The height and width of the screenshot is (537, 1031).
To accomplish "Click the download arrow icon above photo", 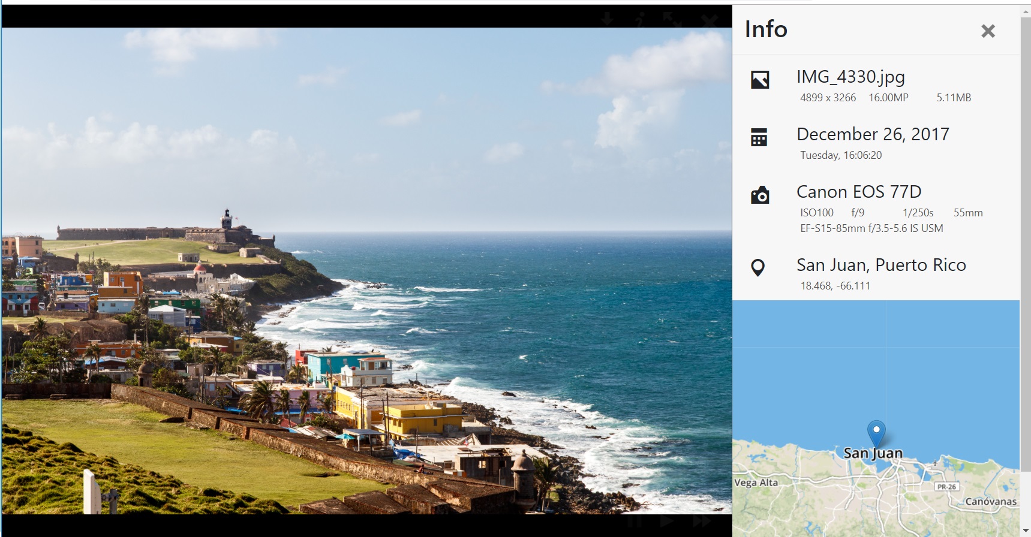I will [x=607, y=19].
